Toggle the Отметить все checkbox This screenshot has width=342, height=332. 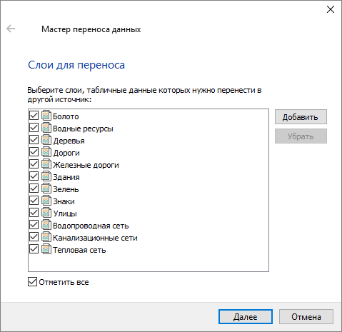click(x=32, y=282)
